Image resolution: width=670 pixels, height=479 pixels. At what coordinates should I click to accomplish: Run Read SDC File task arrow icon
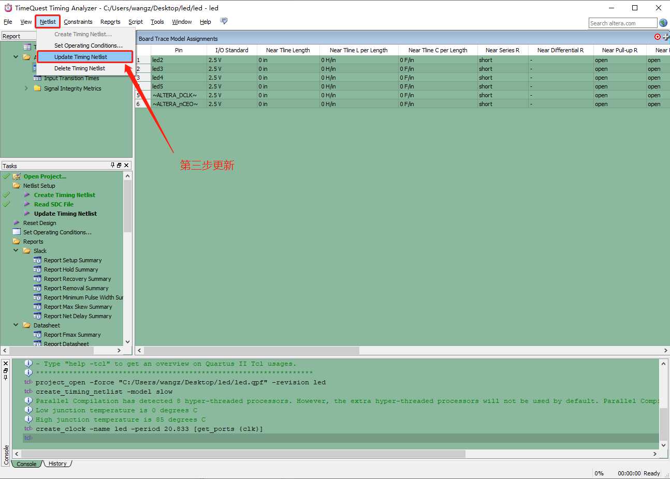tap(27, 204)
